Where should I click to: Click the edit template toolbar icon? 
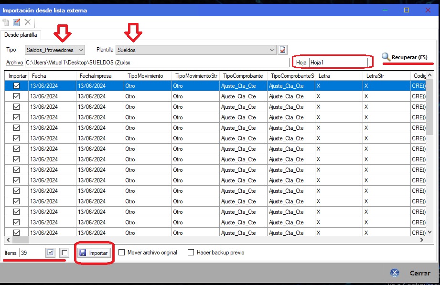pos(17,22)
